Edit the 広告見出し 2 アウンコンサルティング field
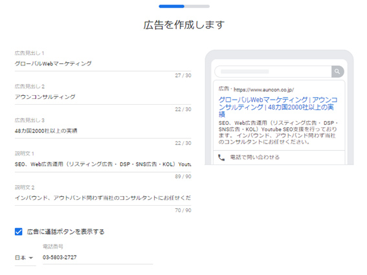 click(x=103, y=97)
